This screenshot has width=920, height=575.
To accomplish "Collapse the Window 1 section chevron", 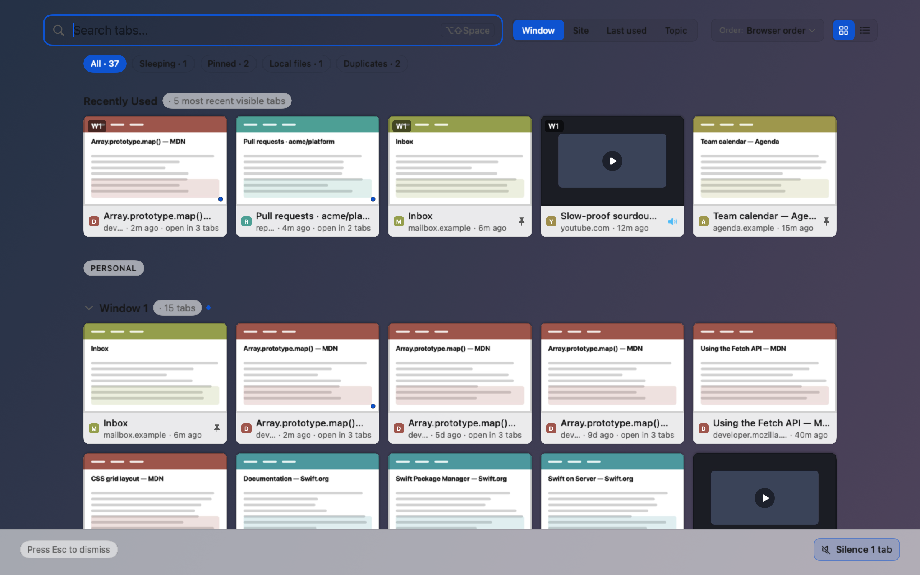I will 89,308.
